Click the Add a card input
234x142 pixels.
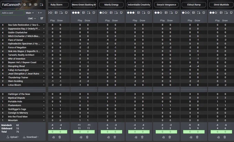click(x=12, y=13)
